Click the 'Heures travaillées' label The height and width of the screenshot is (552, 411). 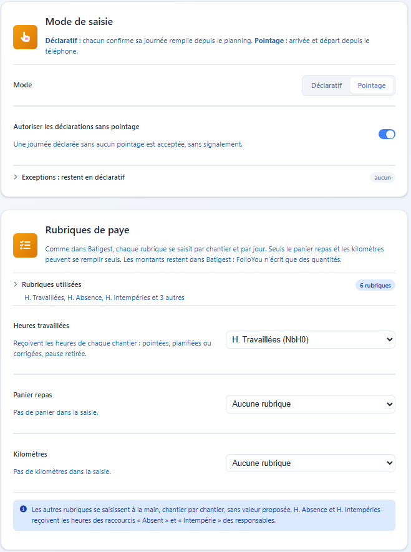click(x=41, y=326)
